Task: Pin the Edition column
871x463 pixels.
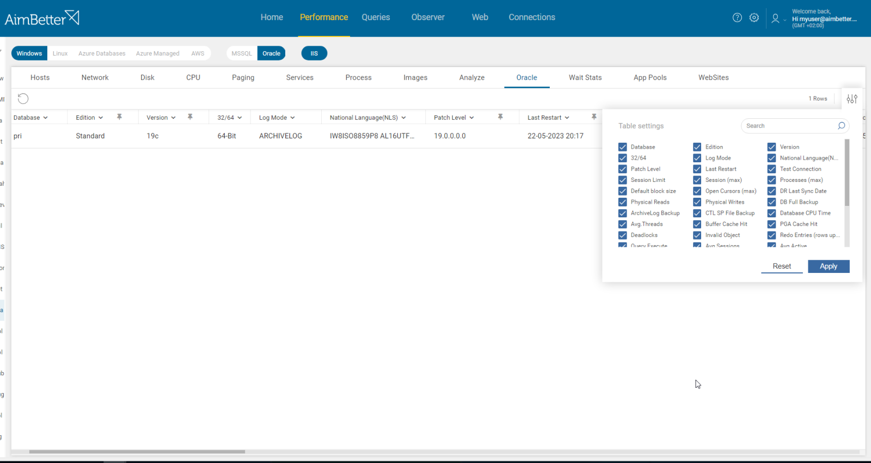Action: tap(119, 117)
